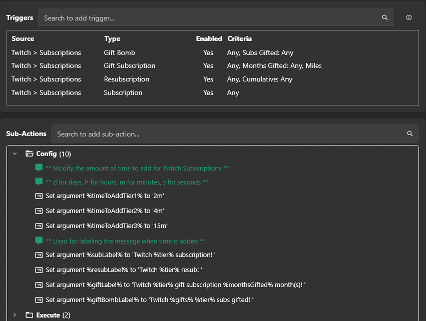Click the search magnifier in the Triggers bar
The height and width of the screenshot is (321, 426).
[384, 17]
